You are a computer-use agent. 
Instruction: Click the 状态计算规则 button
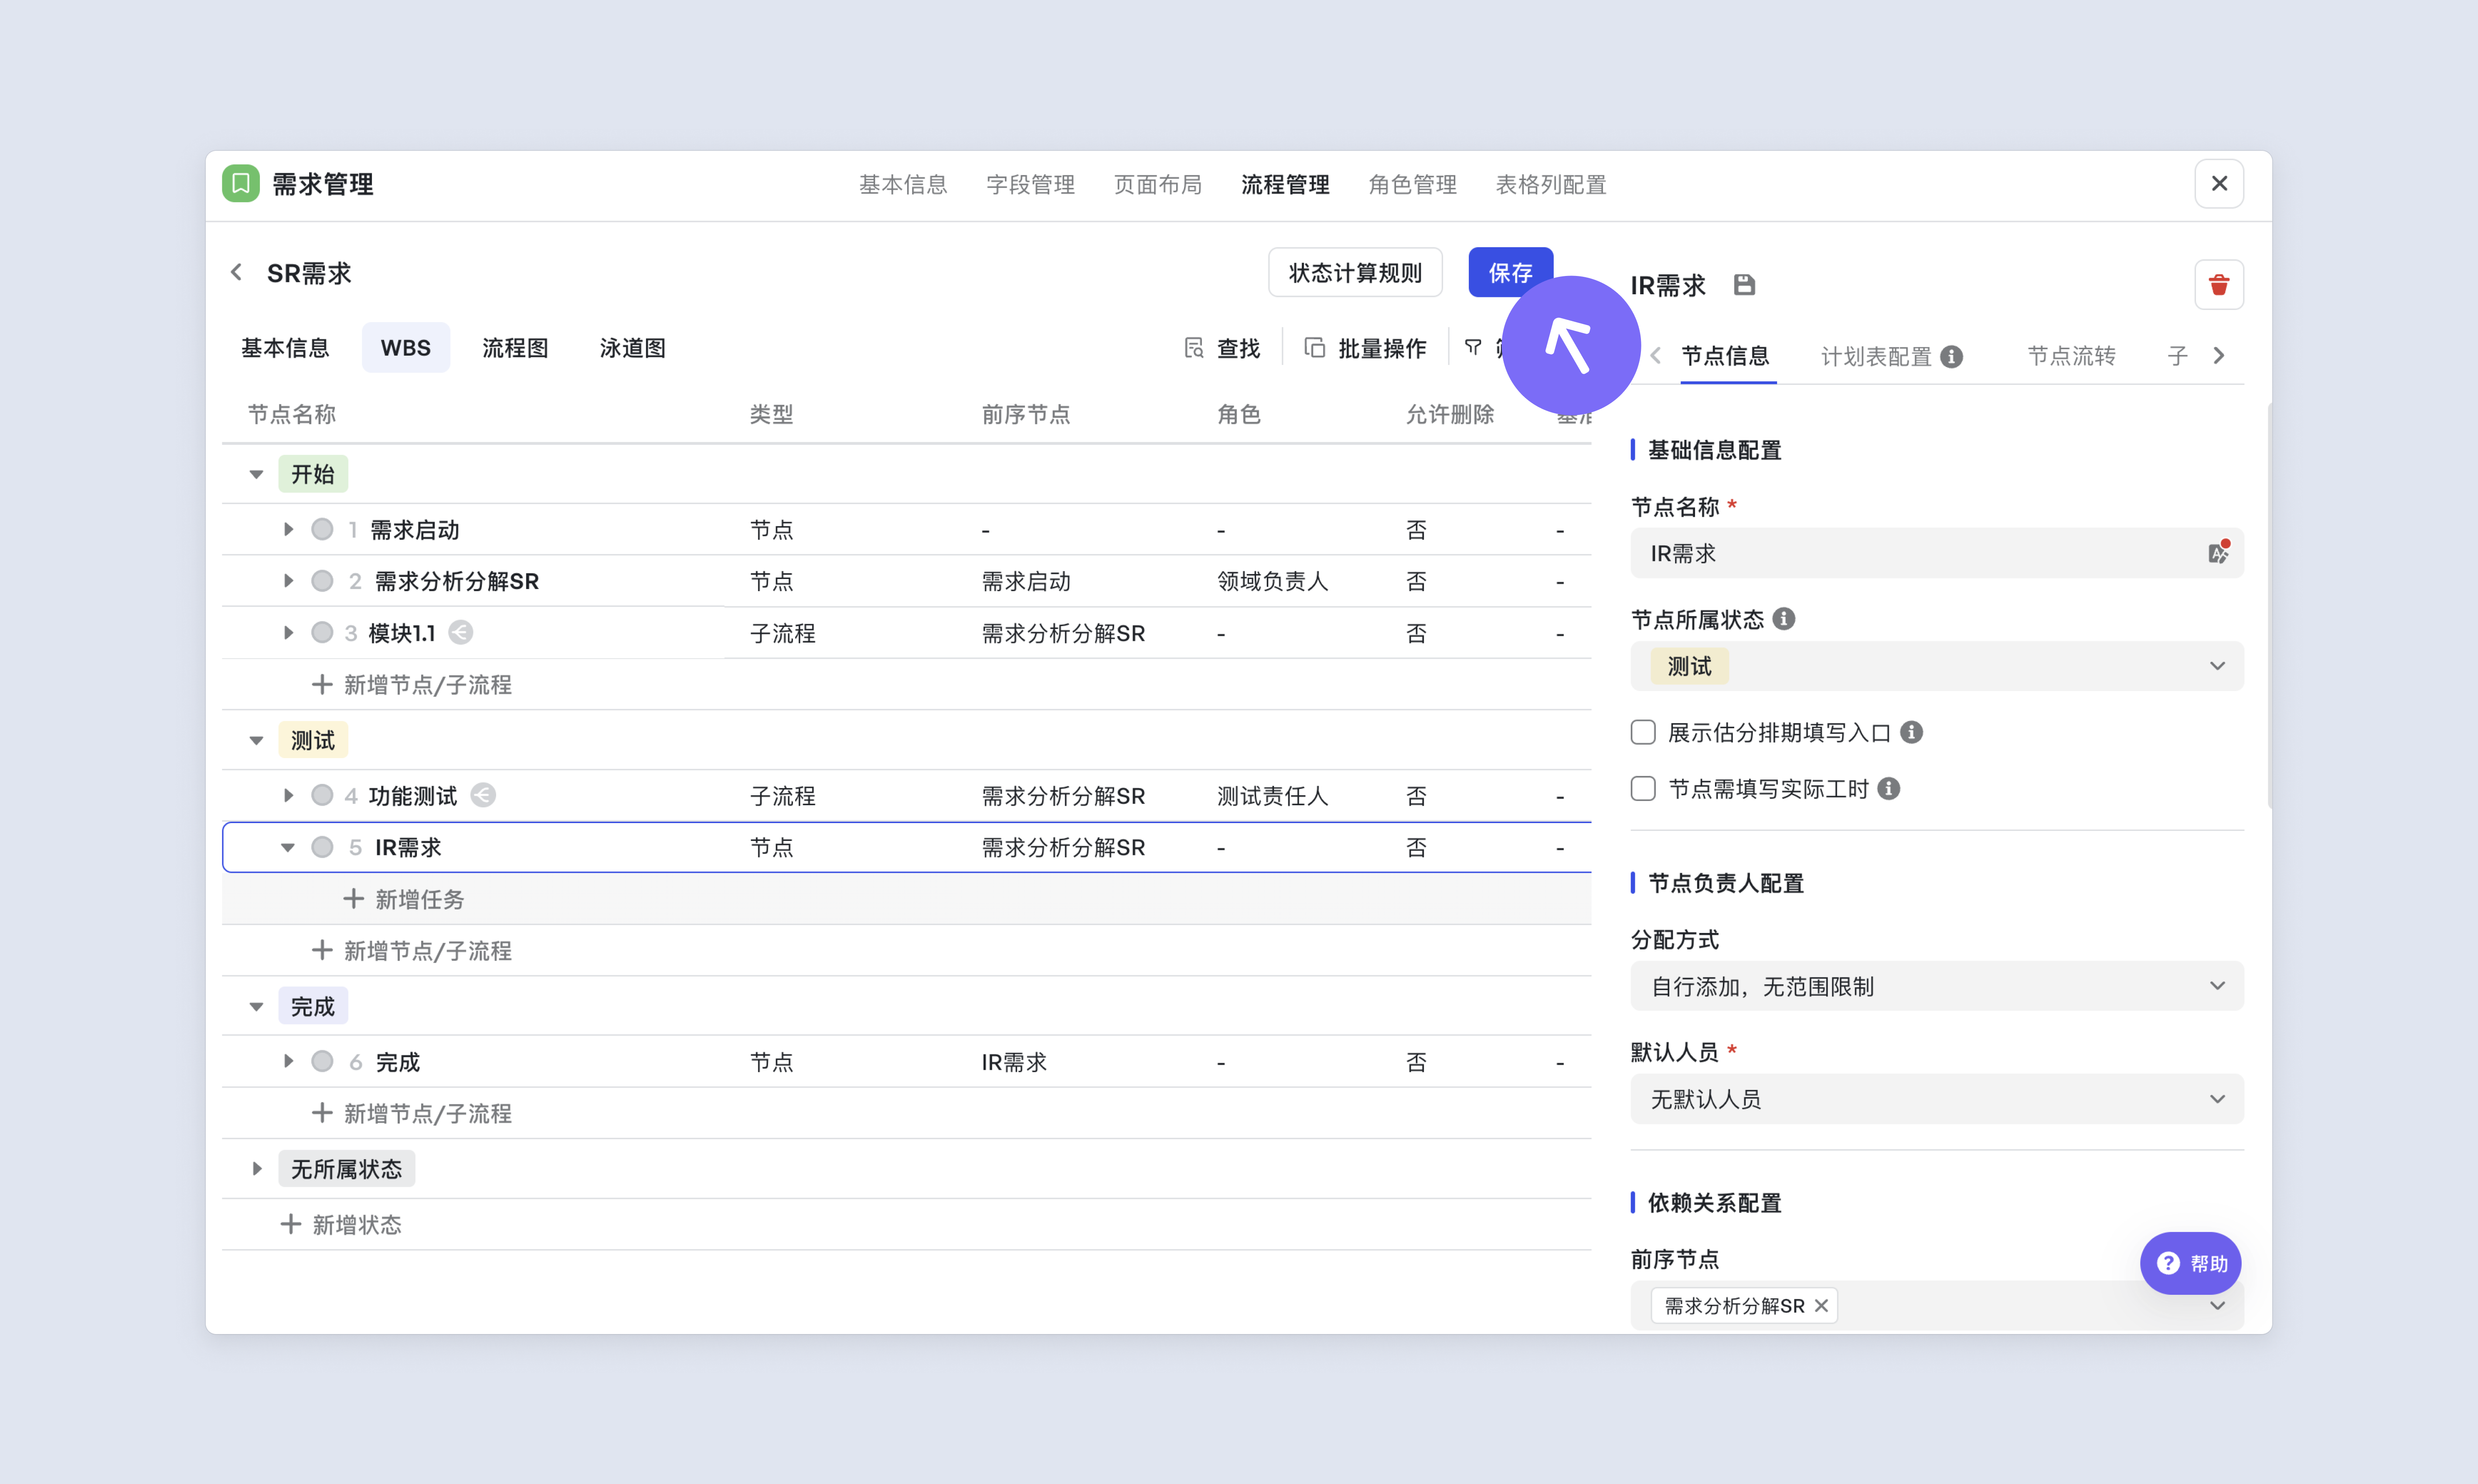point(1355,272)
